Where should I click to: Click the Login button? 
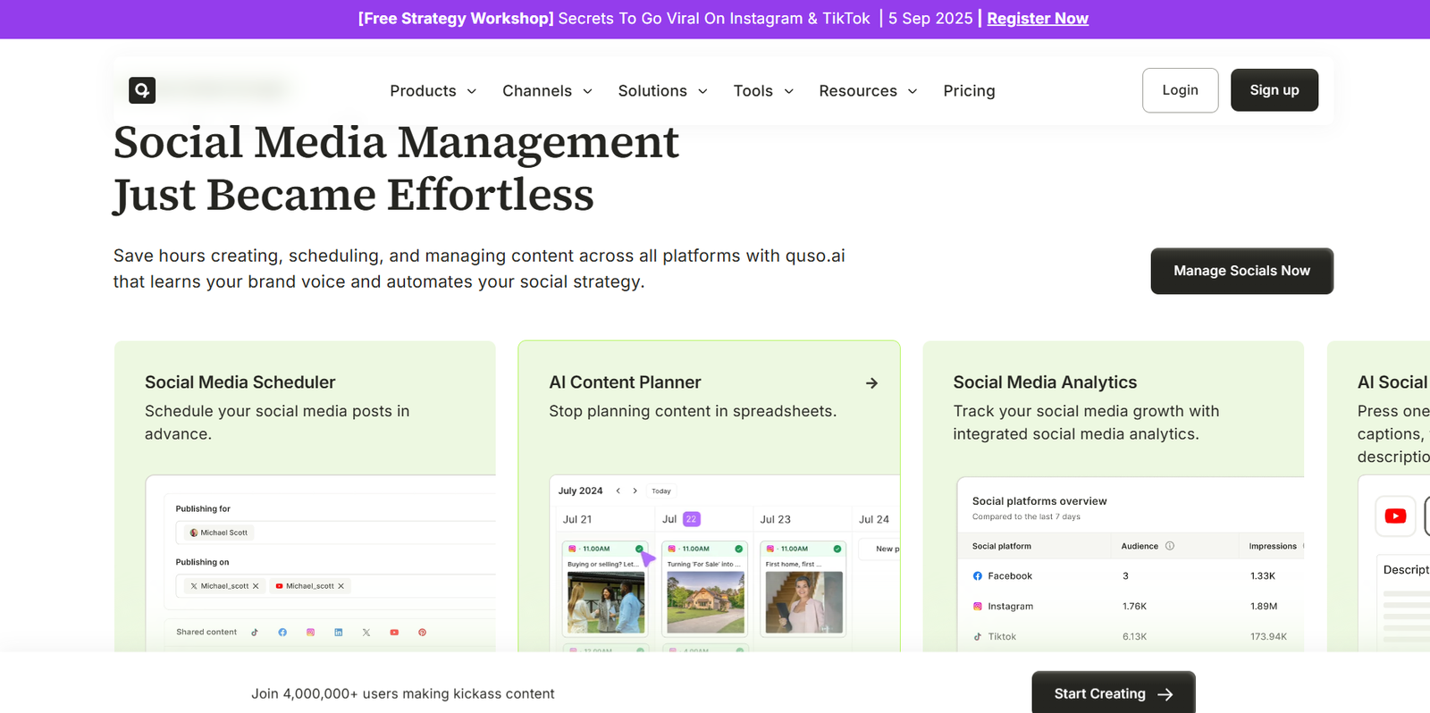tap(1180, 90)
